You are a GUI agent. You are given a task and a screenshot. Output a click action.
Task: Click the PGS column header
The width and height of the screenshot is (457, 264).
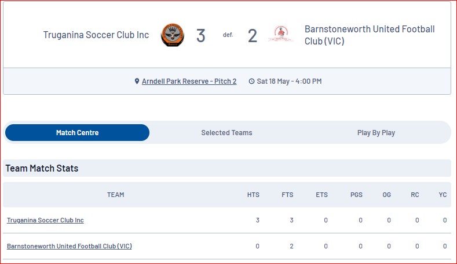tap(356, 195)
